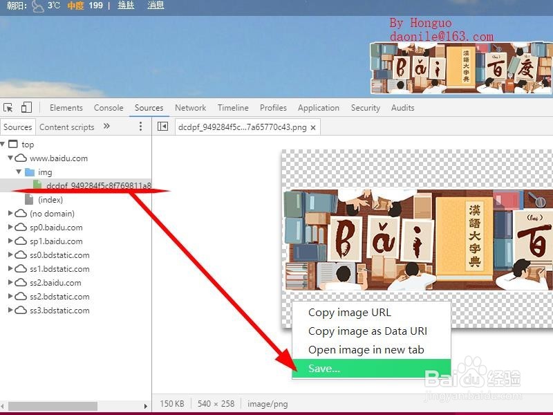Viewport: 553px width, 415px height.
Task: Expand the (no domain) node
Action: pos(10,213)
